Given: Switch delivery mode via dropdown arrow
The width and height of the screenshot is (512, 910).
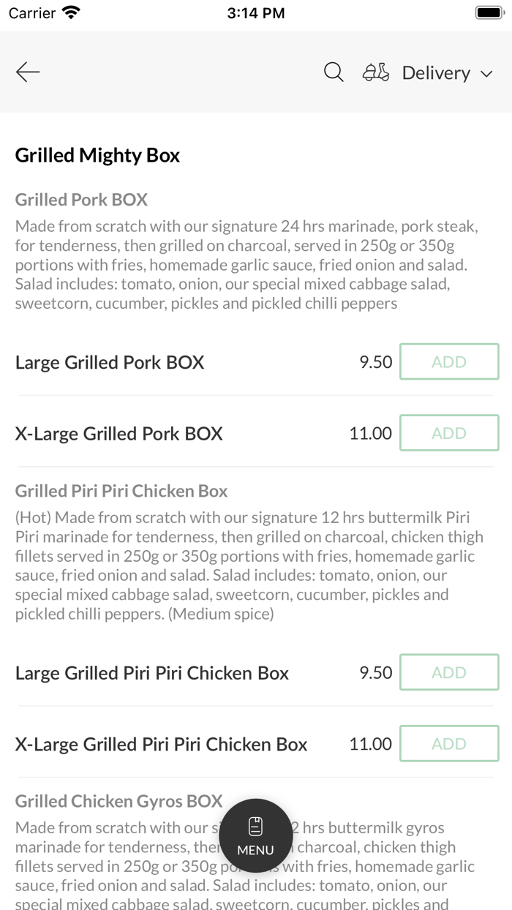Looking at the screenshot, I should (487, 74).
